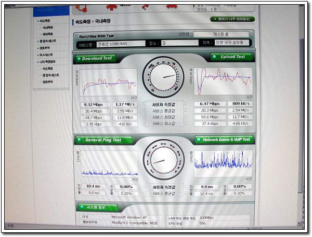
Task: Click the ping gauge dial in lower panel
Action: pos(164,160)
